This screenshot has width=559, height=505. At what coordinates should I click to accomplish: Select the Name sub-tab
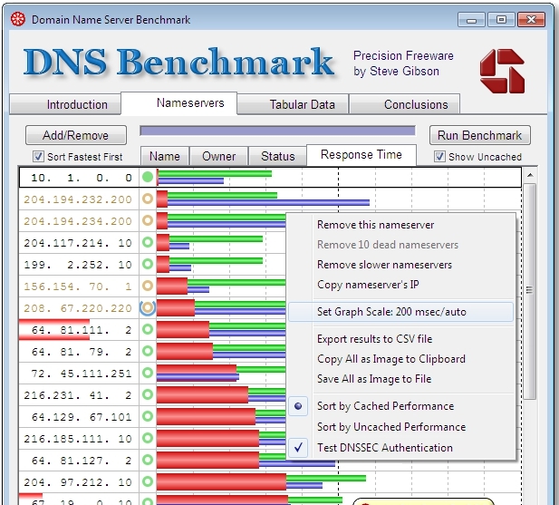pyautogui.click(x=165, y=156)
